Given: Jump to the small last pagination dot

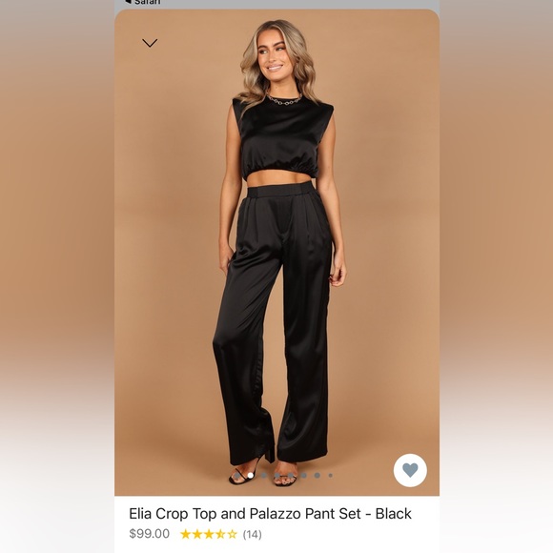Looking at the screenshot, I should coord(331,476).
